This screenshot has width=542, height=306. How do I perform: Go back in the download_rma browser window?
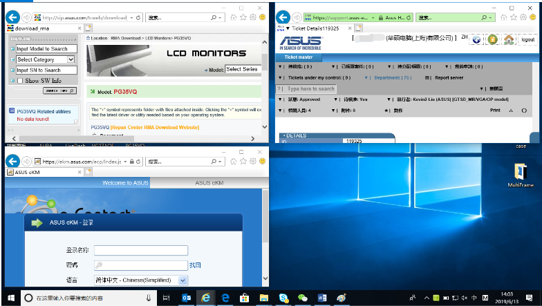pos(13,17)
